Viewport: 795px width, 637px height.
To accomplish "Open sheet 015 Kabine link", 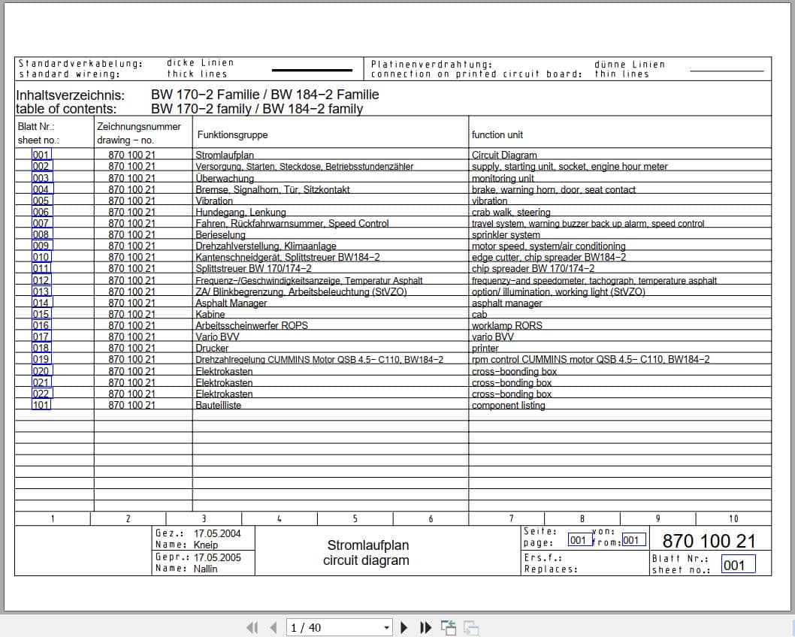I will [x=41, y=314].
